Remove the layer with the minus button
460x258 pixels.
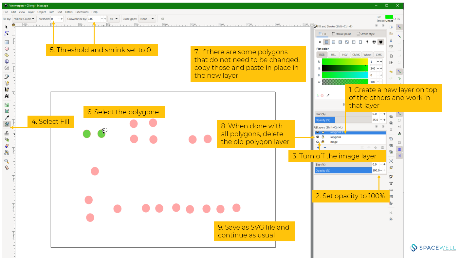[325, 148]
